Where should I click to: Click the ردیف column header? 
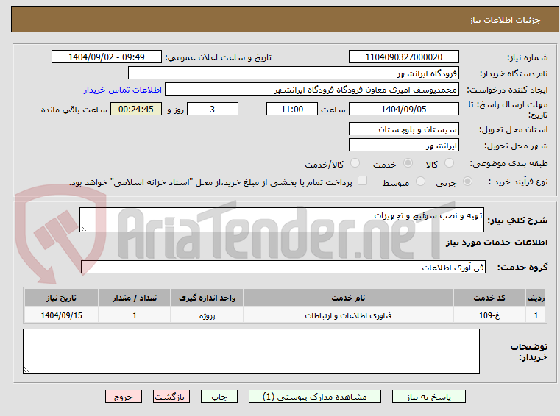click(536, 298)
